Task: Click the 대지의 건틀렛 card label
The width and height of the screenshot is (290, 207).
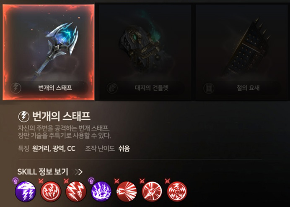Action: coord(152,88)
